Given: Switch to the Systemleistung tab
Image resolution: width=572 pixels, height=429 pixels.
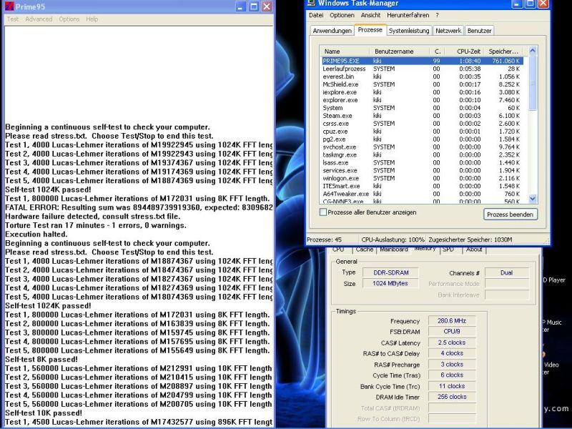Looking at the screenshot, I should coord(409,31).
